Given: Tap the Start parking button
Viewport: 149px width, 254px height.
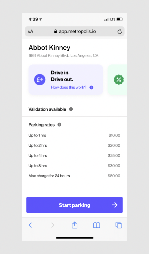Looking at the screenshot, I should coord(74,205).
